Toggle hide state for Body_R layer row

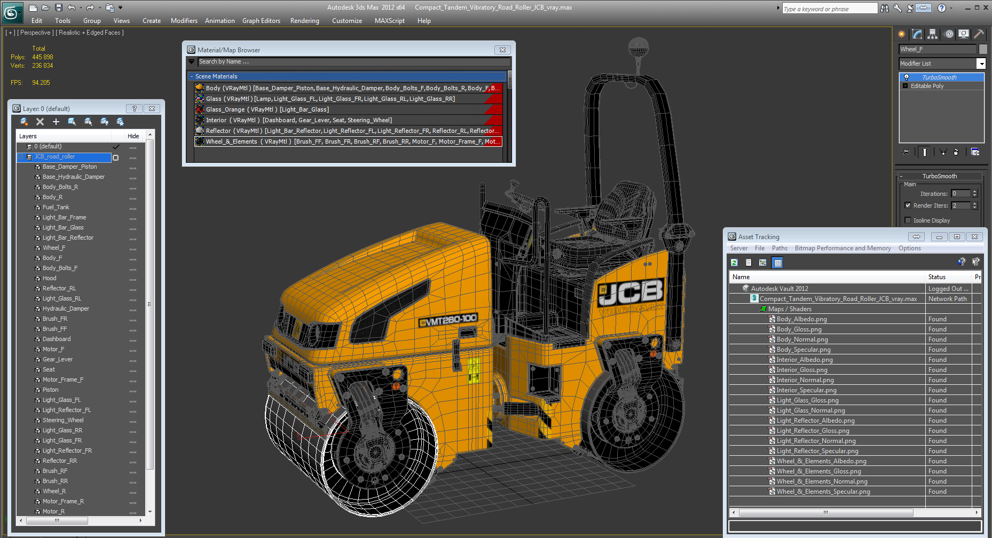pyautogui.click(x=133, y=198)
